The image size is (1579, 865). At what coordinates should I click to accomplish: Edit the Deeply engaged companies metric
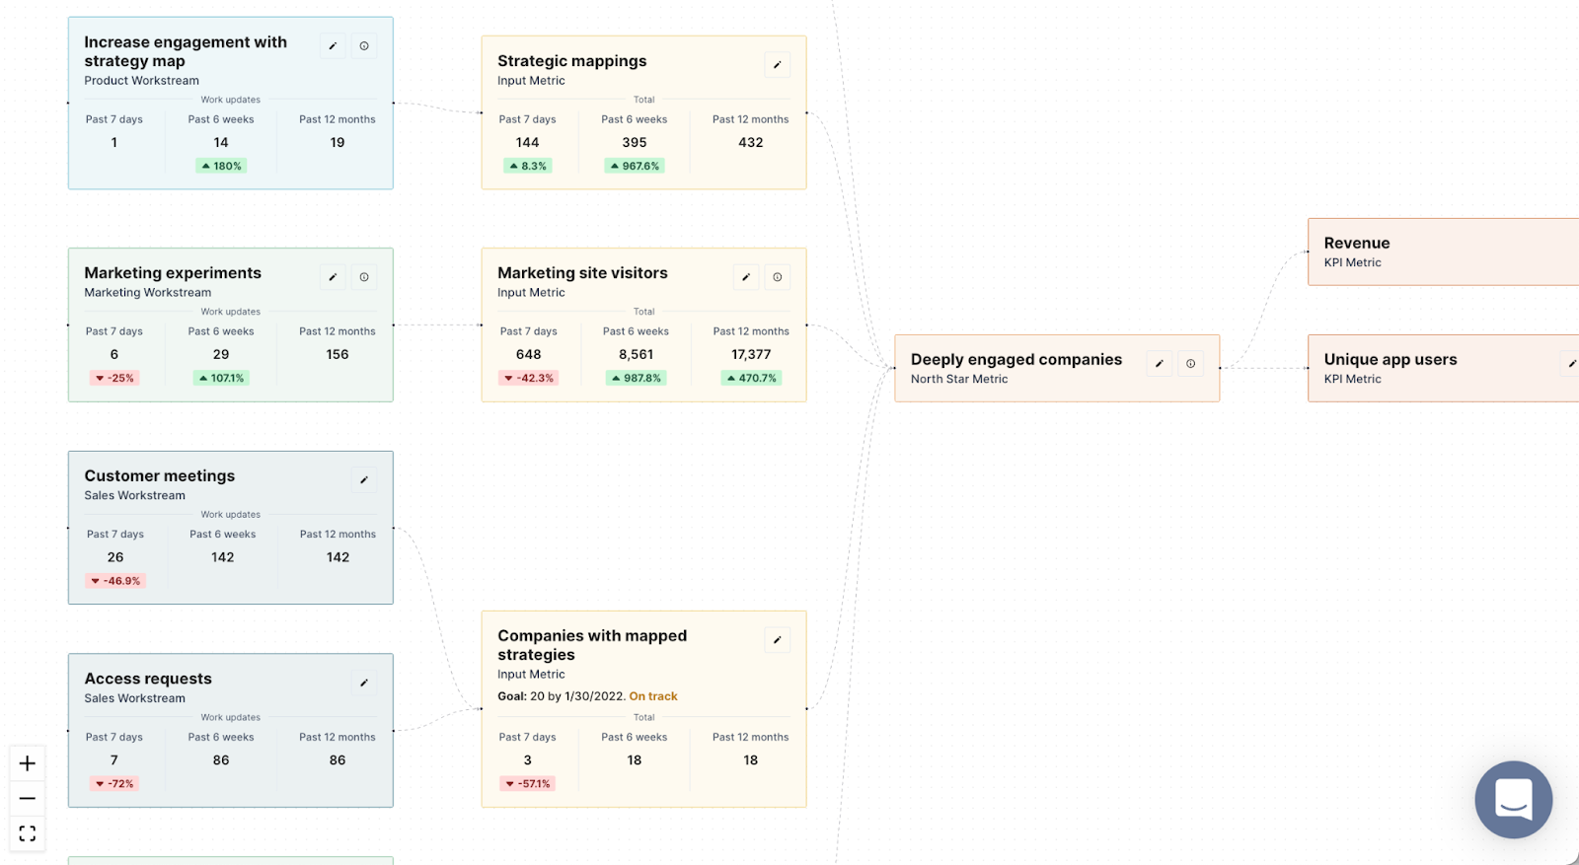(1160, 364)
